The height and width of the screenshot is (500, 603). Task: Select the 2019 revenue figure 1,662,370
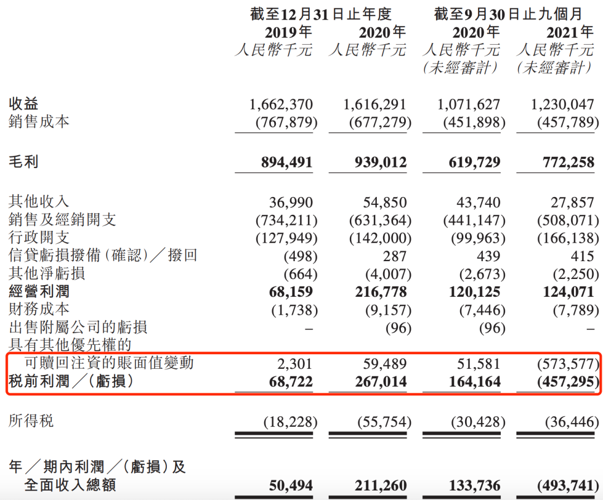pos(281,104)
